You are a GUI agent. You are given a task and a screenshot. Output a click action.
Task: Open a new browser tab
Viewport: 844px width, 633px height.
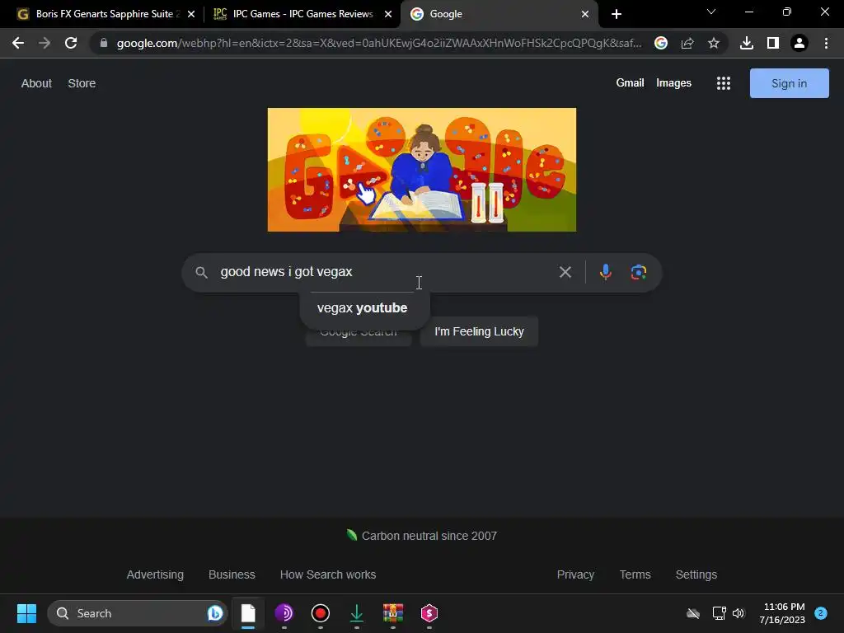[617, 14]
